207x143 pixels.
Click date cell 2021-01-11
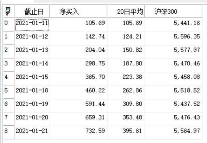tap(32, 25)
